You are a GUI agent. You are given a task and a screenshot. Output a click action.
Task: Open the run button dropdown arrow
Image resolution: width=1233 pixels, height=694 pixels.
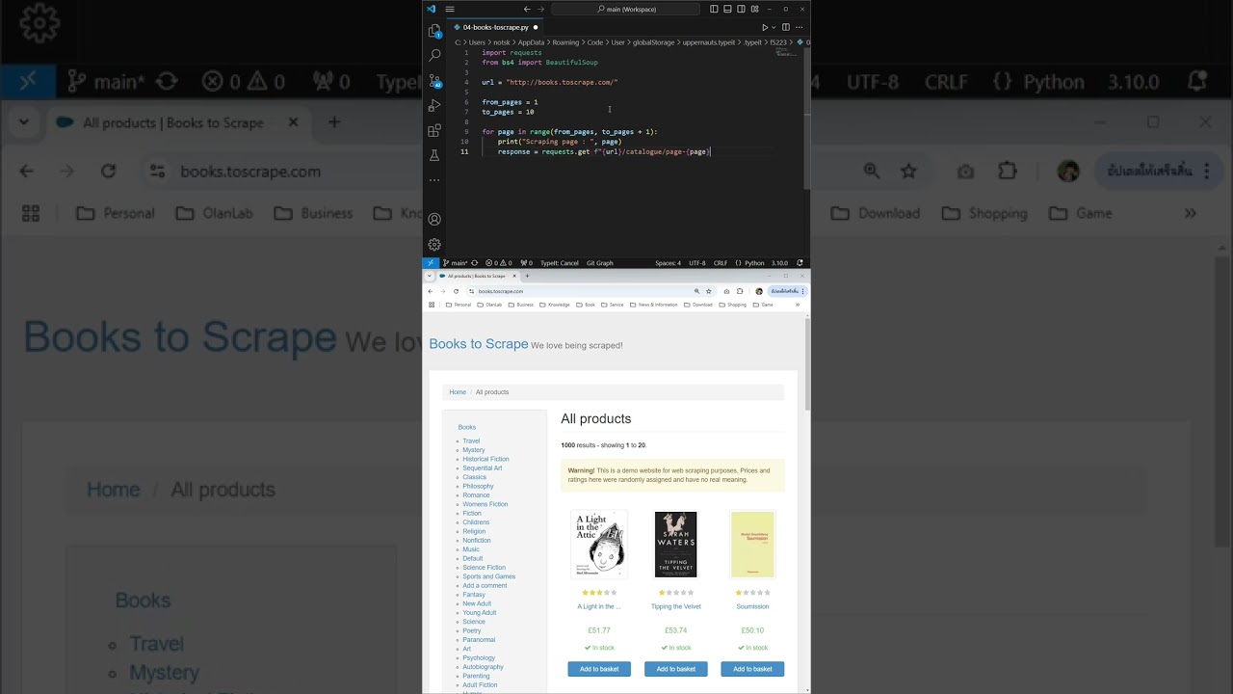tap(774, 27)
